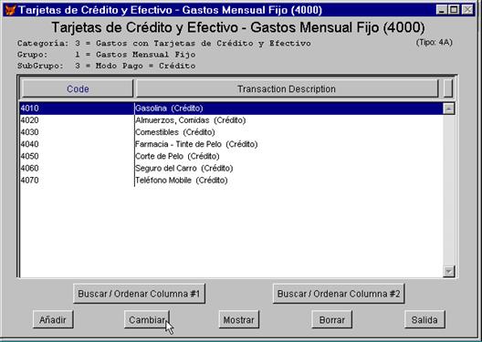
Task: Click the (Tipo: 4A) label
Action: point(434,42)
